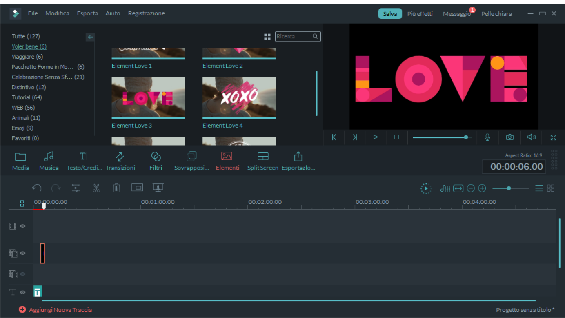This screenshot has width=565, height=318.
Task: Zoom in the timeline with the plus icon
Action: 482,188
